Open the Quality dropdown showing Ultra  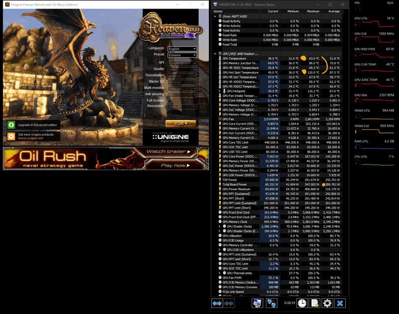coord(182,69)
